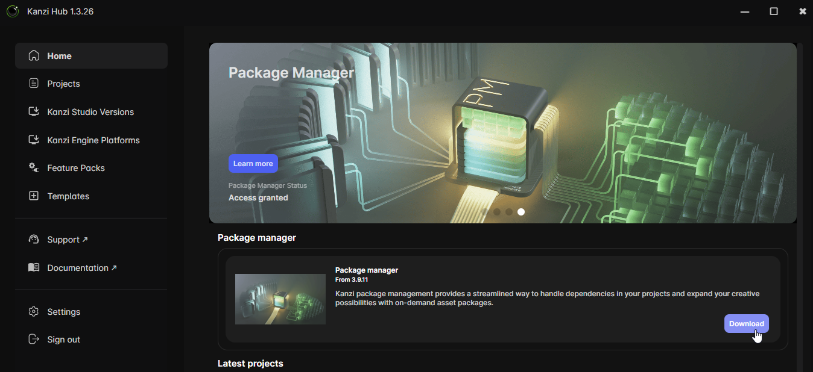This screenshot has height=372, width=813.
Task: Click the Documentation book icon
Action: point(34,267)
